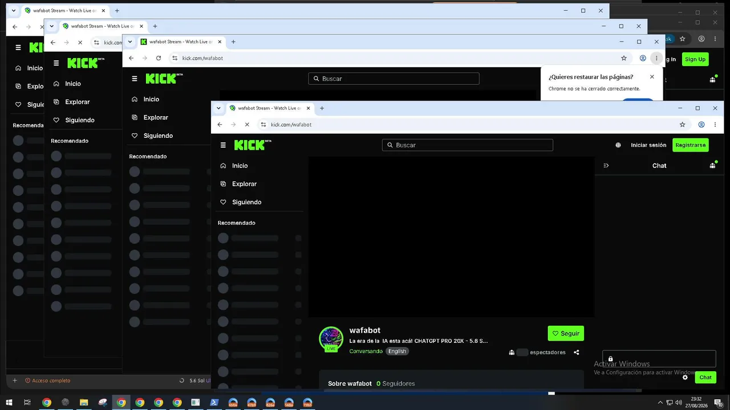Go to Inicio in the second cascaded Kick window
730x410 pixels.
tap(67, 84)
